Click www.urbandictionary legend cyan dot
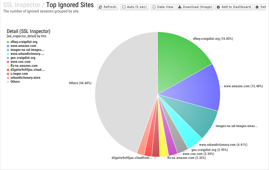Screen dimensions: 269x170 pos(8,54)
